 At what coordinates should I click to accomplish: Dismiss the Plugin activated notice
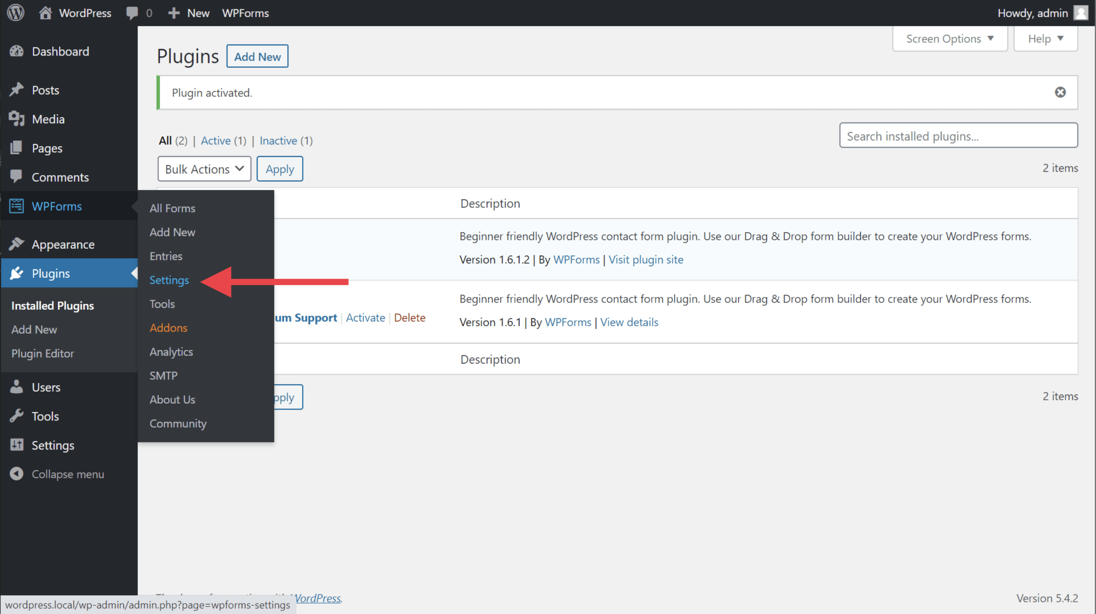(x=1060, y=92)
